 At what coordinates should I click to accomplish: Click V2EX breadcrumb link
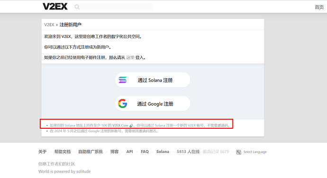[49, 25]
